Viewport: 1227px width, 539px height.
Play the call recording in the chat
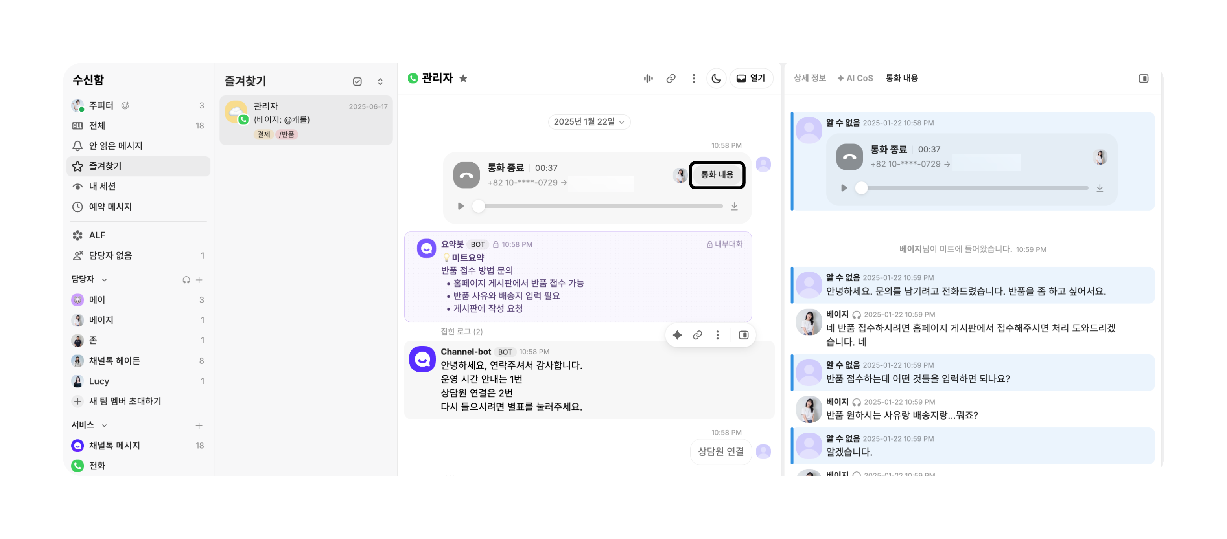tap(461, 207)
